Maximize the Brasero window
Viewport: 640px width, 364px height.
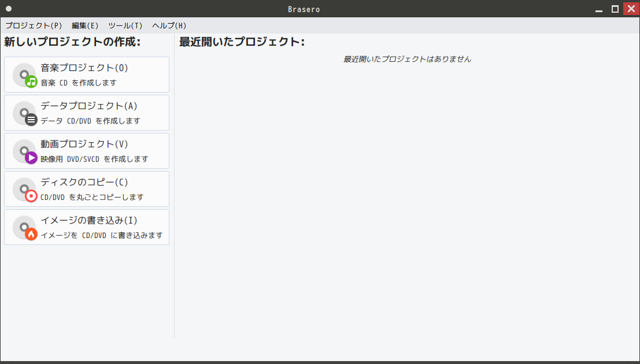pyautogui.click(x=615, y=9)
